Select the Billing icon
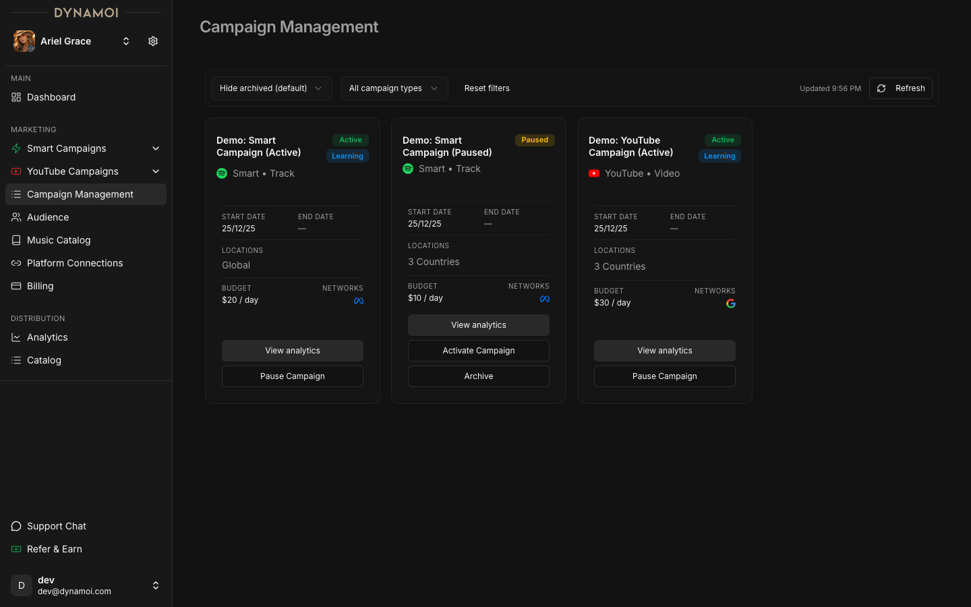Viewport: 971px width, 607px height. tap(16, 286)
